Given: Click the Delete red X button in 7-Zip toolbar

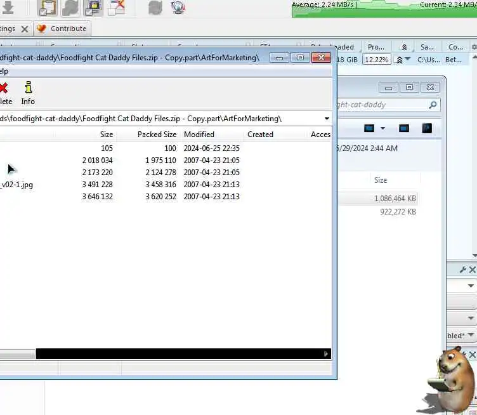Looking at the screenshot, I should (x=4, y=93).
